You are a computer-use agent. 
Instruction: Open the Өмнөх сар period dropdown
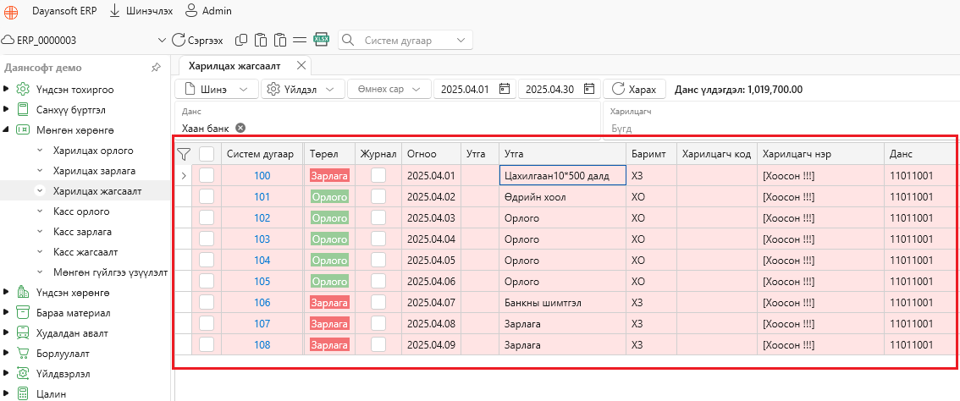pyautogui.click(x=389, y=89)
